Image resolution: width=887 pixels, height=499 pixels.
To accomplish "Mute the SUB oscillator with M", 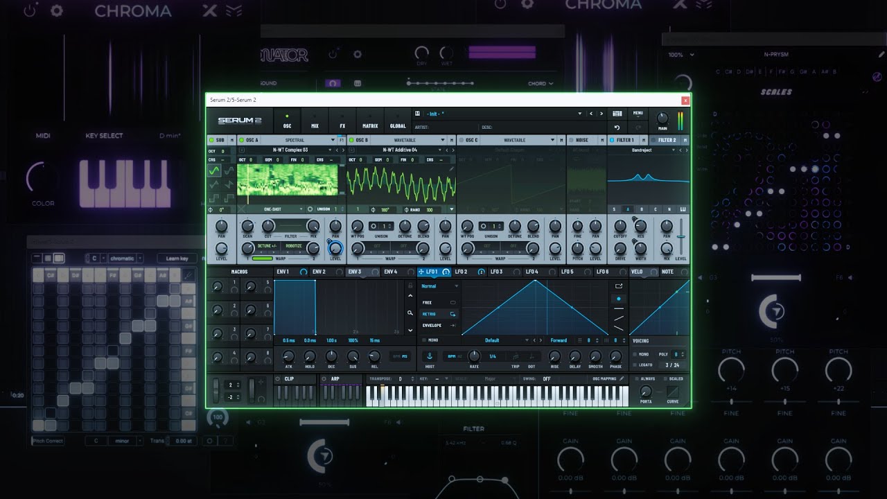I will coord(232,140).
